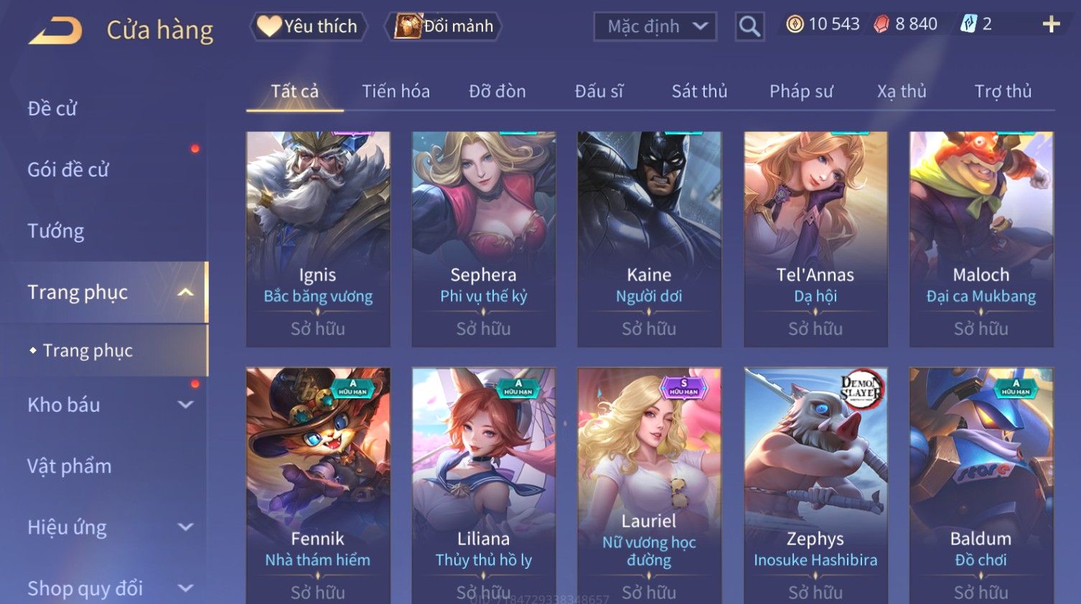Select the Zephys Inosuke Hashibira skin card
The image size is (1081, 604).
tap(815, 486)
